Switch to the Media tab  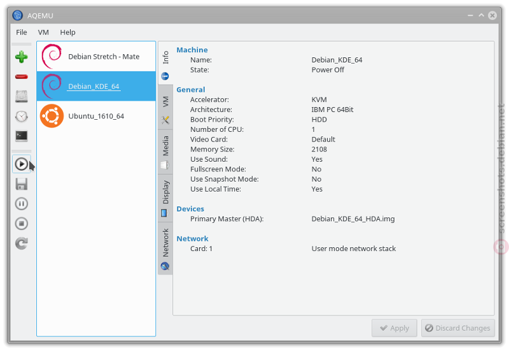[165, 152]
